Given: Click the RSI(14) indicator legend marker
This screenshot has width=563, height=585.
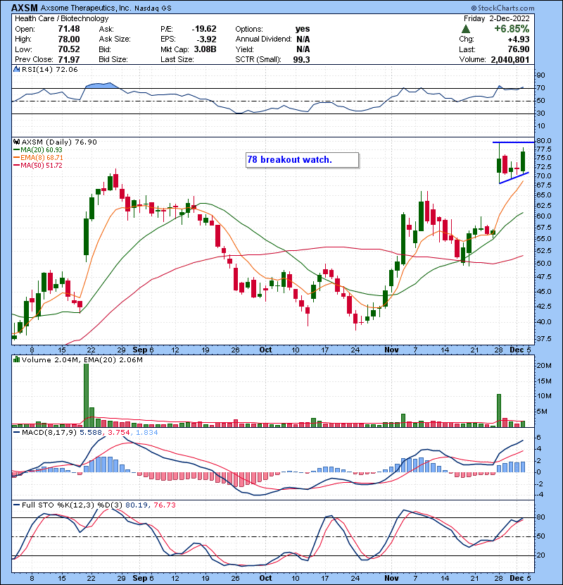Looking at the screenshot, I should coord(15,70).
